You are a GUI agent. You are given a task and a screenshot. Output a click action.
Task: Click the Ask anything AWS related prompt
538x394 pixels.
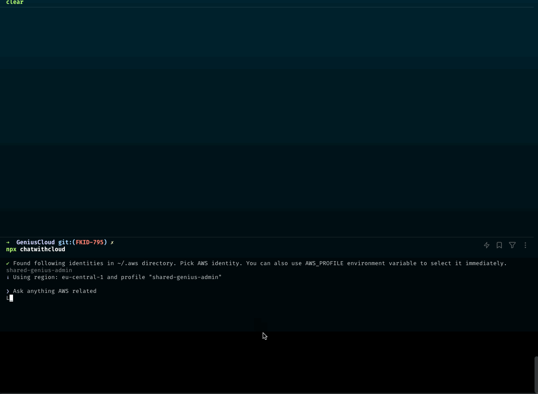pyautogui.click(x=54, y=291)
